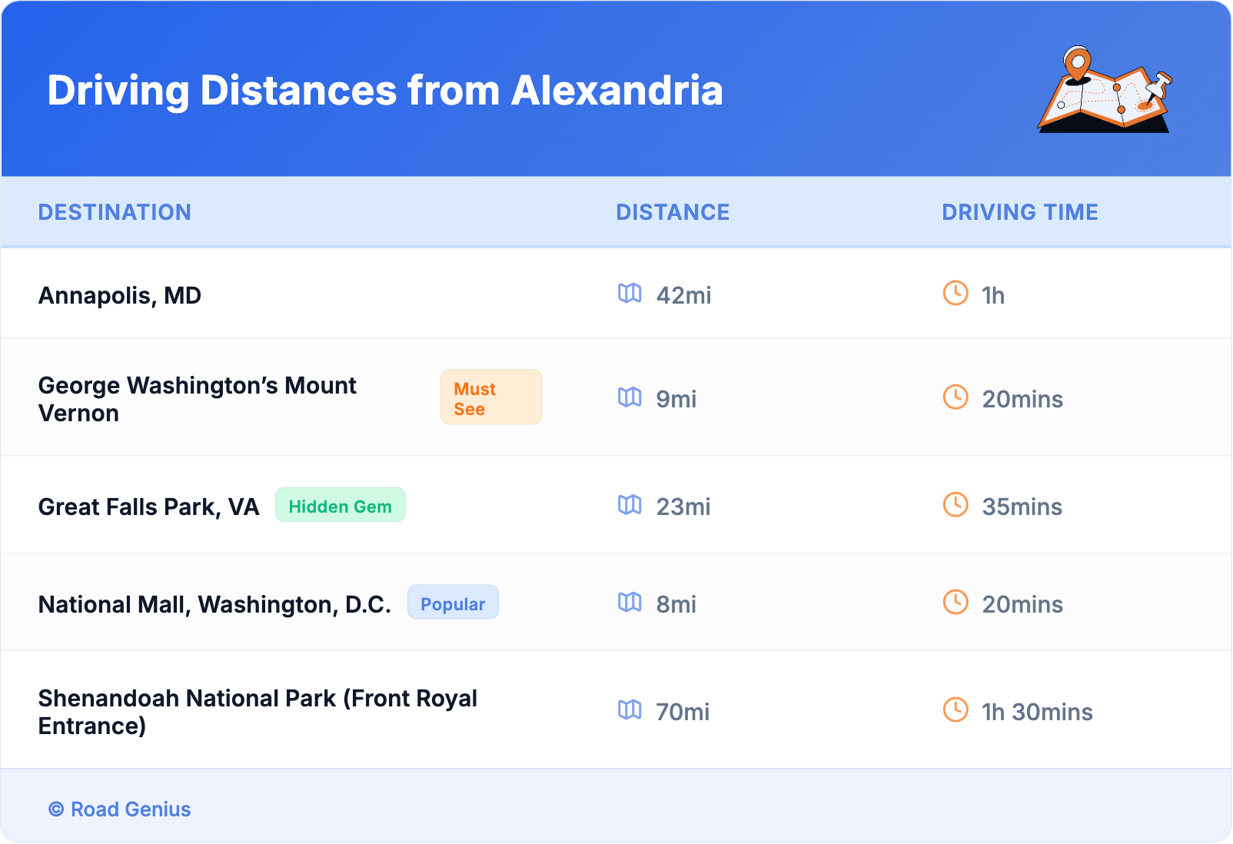Click the map illustration in the header
Image resolution: width=1233 pixels, height=844 pixels.
(1105, 90)
